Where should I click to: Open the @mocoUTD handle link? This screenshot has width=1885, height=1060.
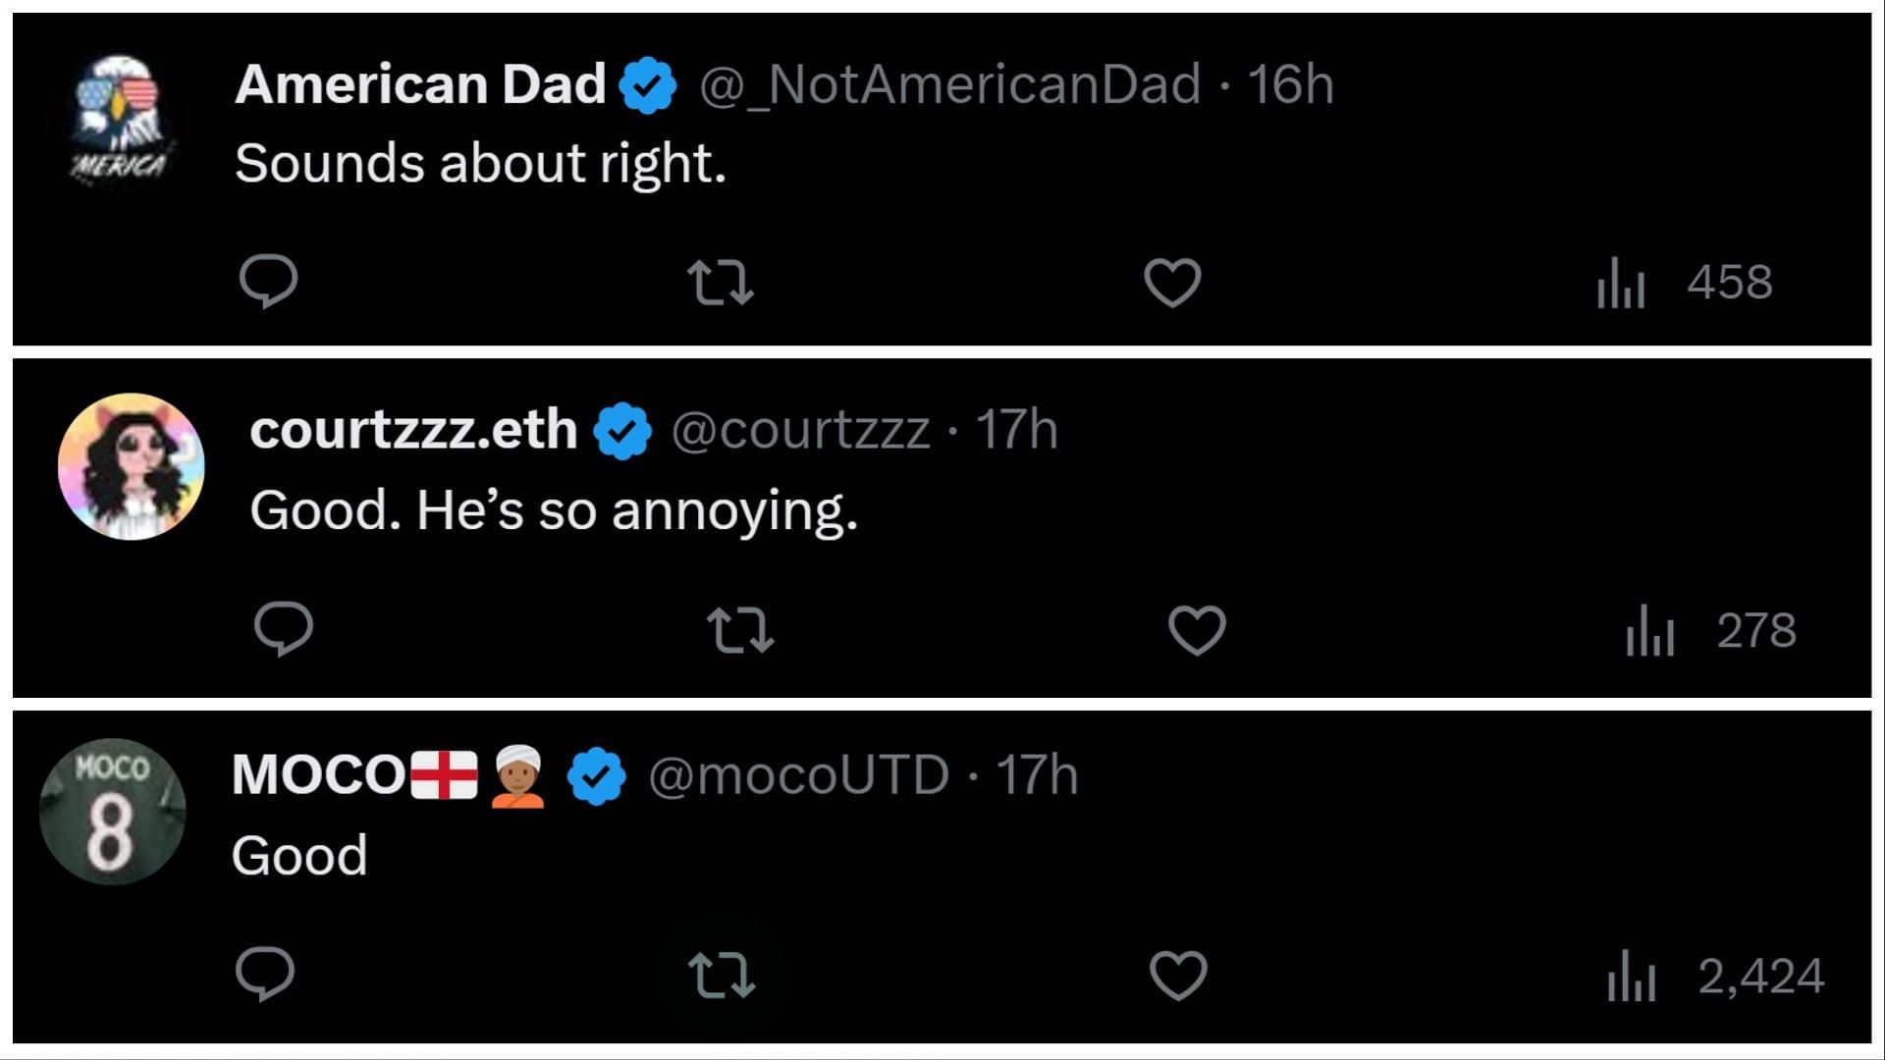point(799,775)
